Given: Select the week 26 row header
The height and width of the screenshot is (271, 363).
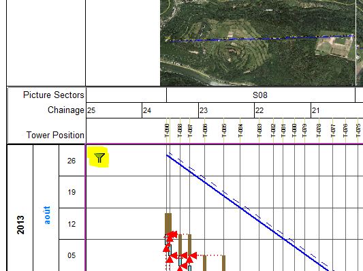Looking at the screenshot, I should [x=72, y=161].
